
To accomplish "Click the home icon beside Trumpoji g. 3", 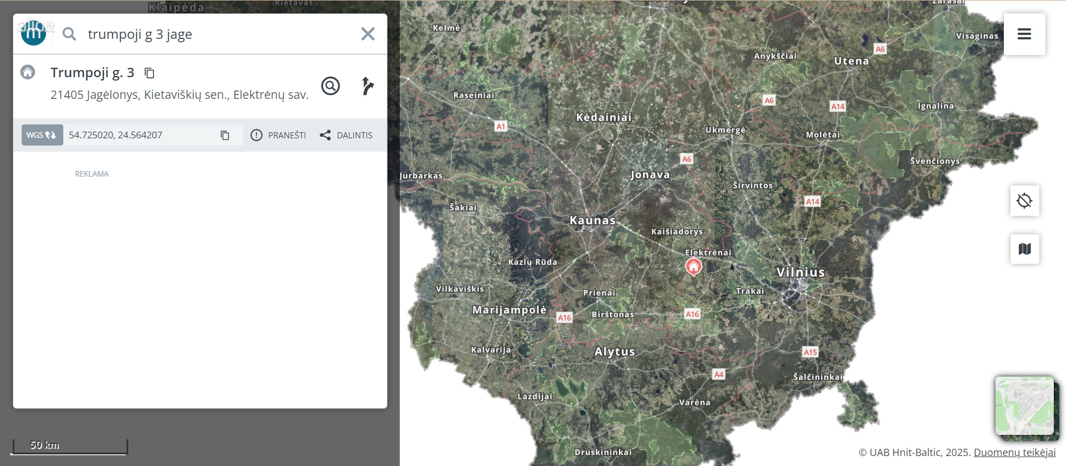I will click(28, 72).
